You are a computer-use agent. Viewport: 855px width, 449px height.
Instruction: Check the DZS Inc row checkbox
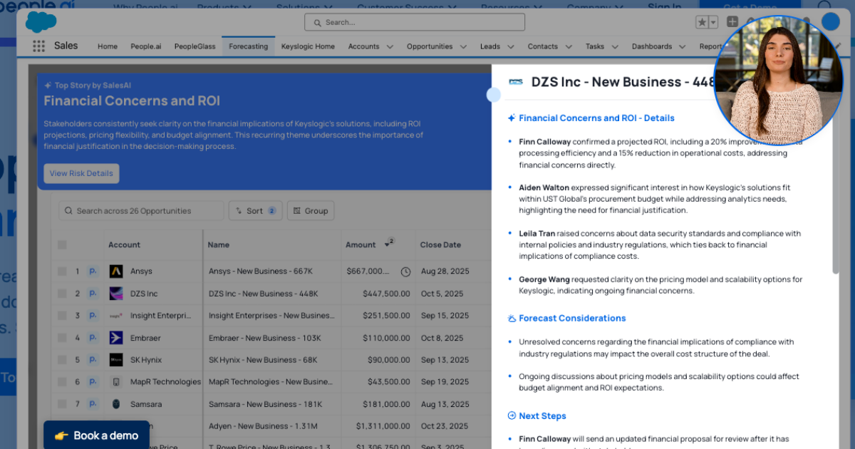(62, 293)
